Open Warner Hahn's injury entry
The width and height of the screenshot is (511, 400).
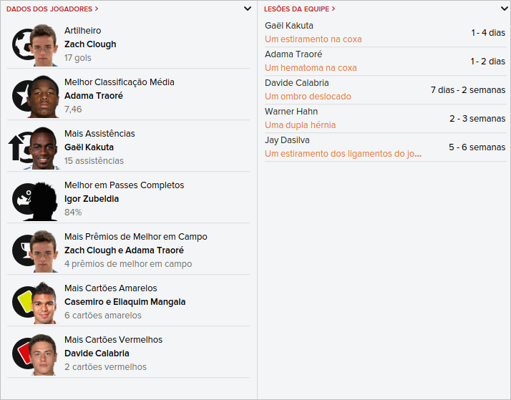(291, 112)
